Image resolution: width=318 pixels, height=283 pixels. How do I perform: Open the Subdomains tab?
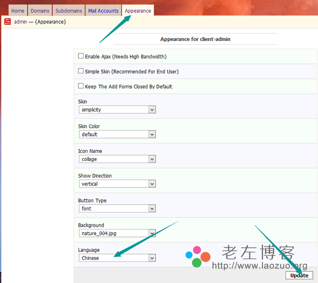69,10
